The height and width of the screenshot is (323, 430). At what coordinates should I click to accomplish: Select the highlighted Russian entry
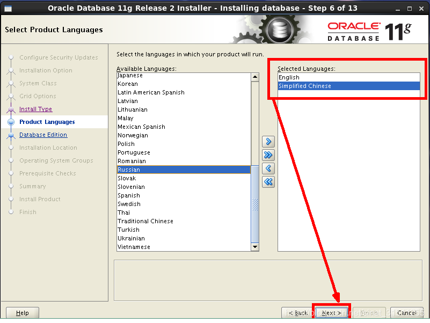tap(184, 170)
